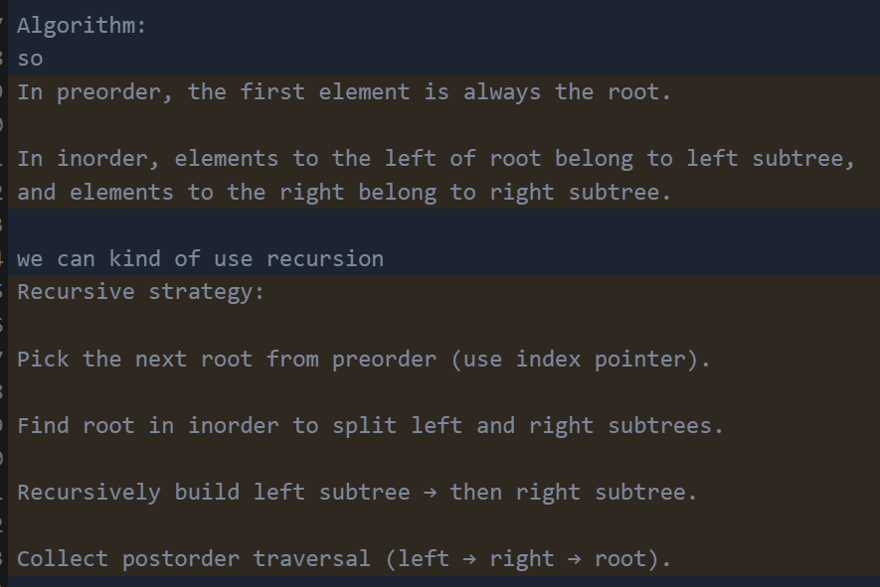Screen dimensions: 880x587
Task: Click the word "then" after the arrow
Action: click(x=475, y=493)
